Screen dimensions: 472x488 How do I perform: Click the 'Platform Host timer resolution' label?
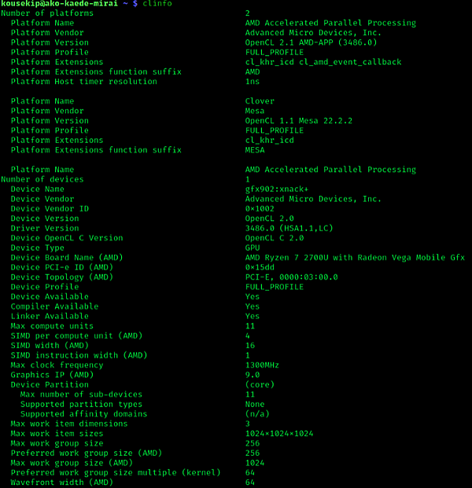(x=84, y=82)
